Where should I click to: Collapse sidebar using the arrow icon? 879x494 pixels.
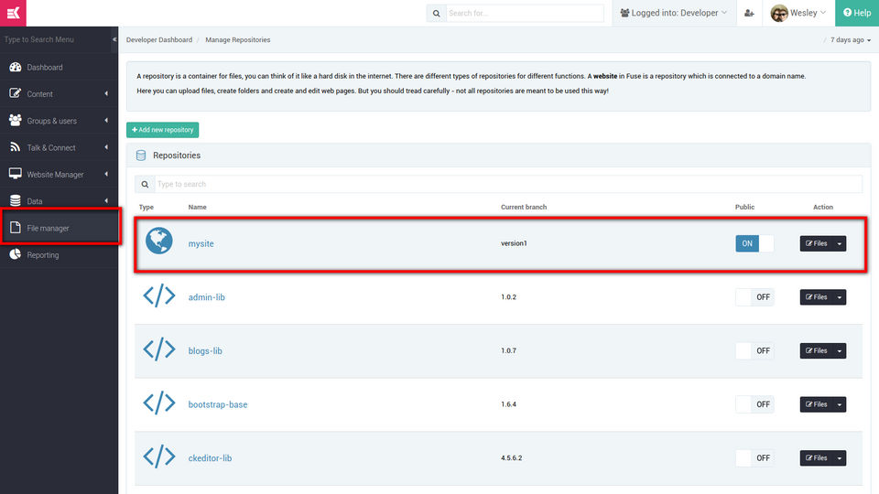[x=114, y=39]
